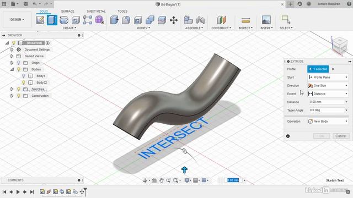This screenshot has height=198, width=353.
Task: Click the Pattern tool icon in Create
Action: pyautogui.click(x=88, y=20)
